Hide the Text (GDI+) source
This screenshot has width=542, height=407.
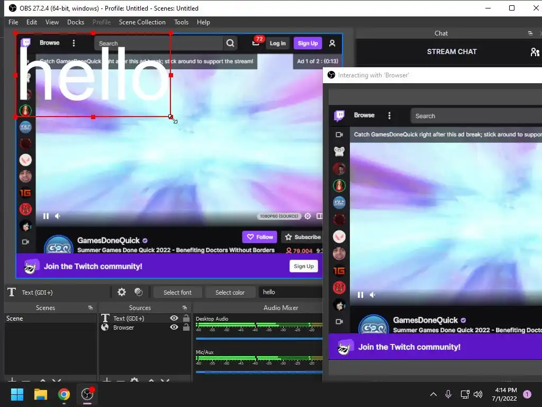point(174,318)
